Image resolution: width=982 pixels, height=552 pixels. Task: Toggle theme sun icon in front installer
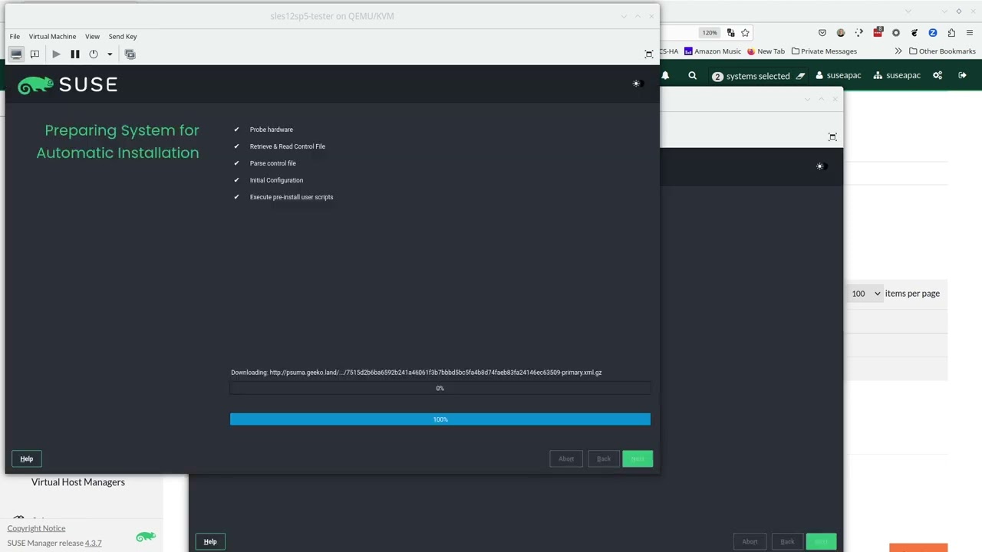point(636,83)
